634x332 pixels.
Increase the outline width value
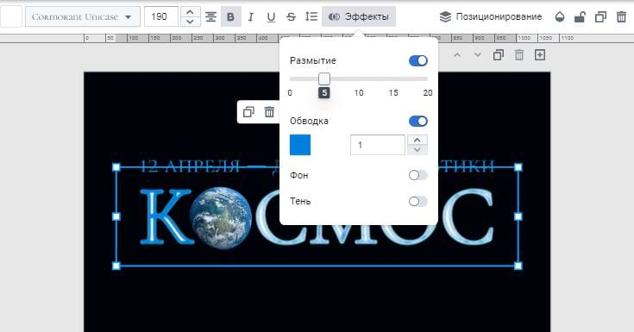tap(417, 140)
